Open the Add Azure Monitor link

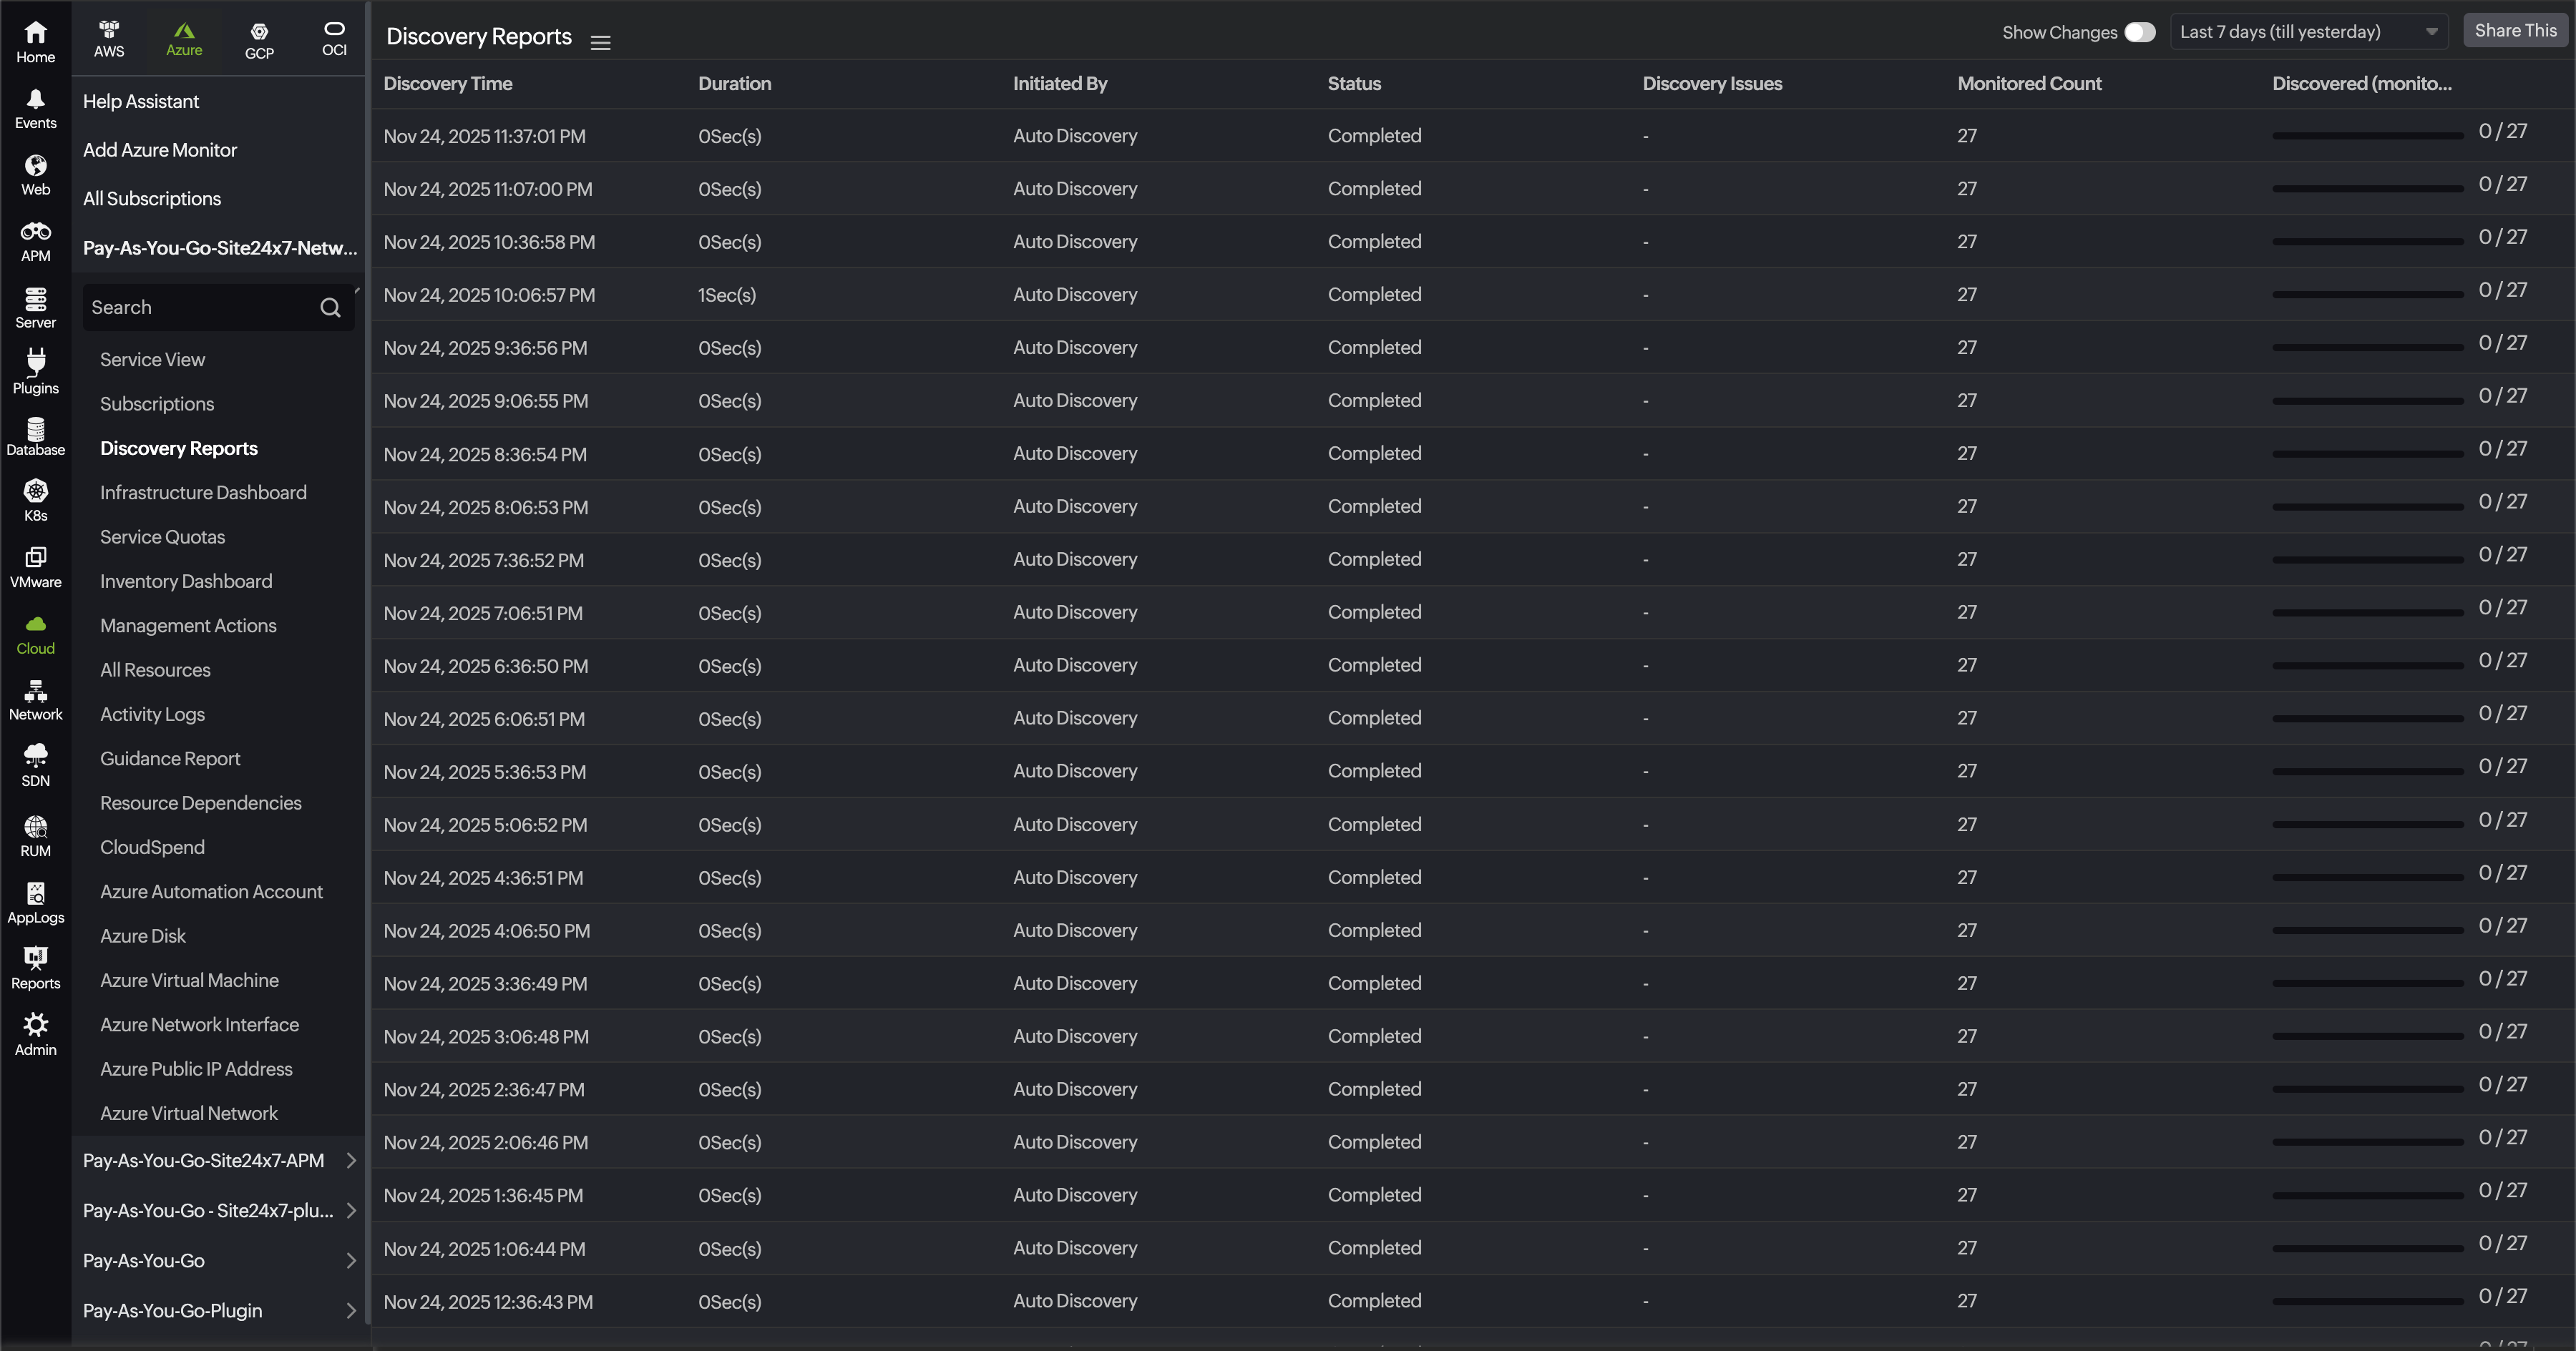(x=160, y=150)
